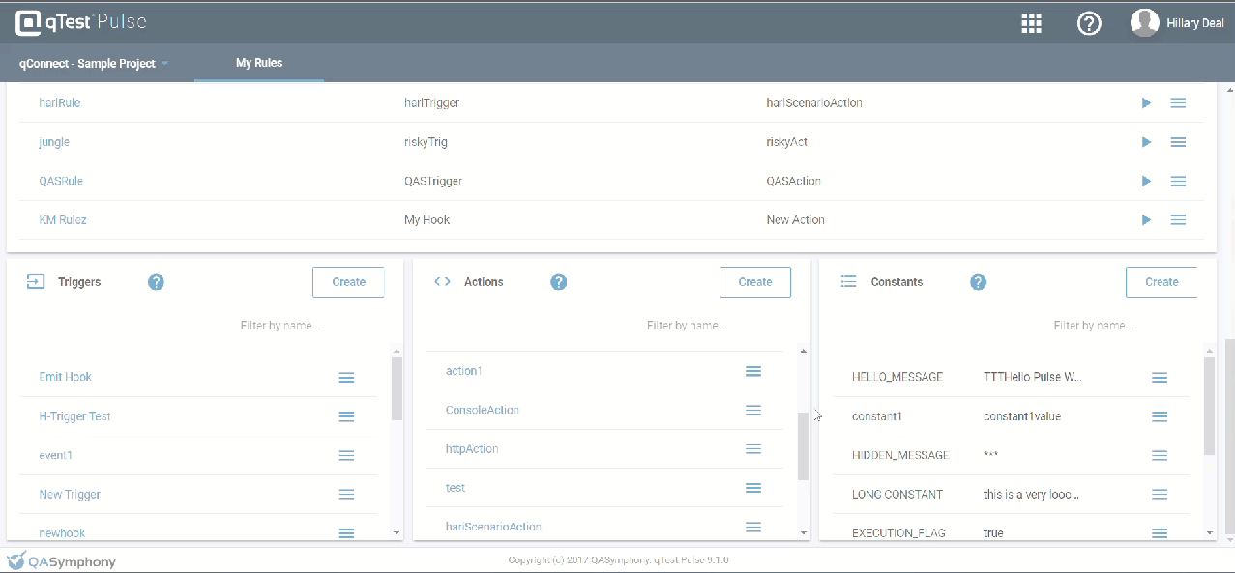Click help icon next to Actions heading
The height and width of the screenshot is (573, 1235).
tap(558, 282)
